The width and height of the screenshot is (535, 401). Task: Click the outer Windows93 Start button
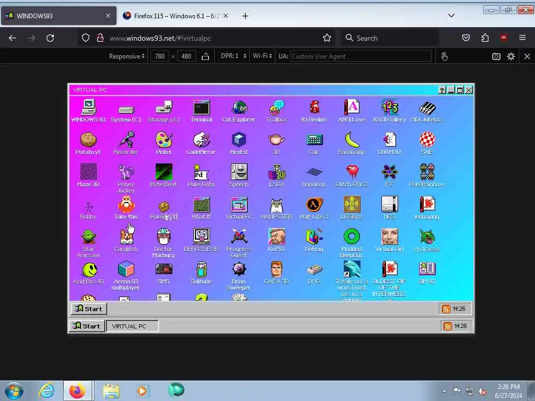pos(87,326)
